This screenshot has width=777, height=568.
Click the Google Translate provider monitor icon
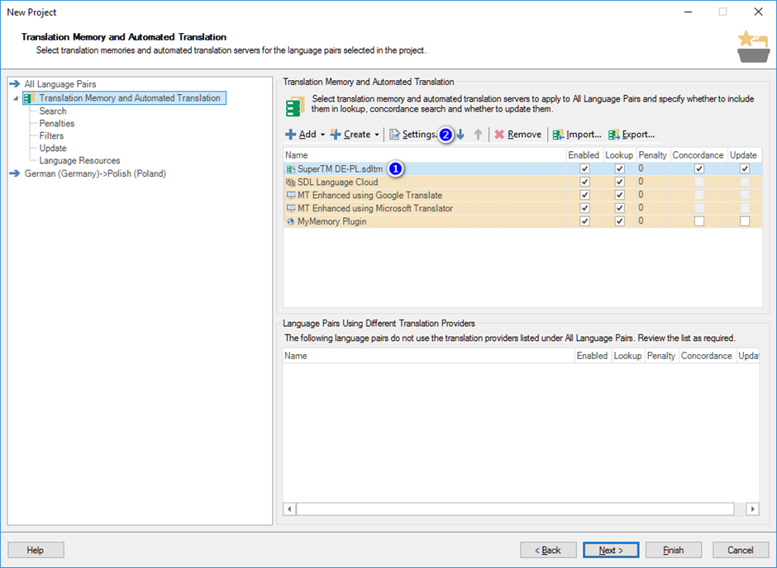click(291, 195)
